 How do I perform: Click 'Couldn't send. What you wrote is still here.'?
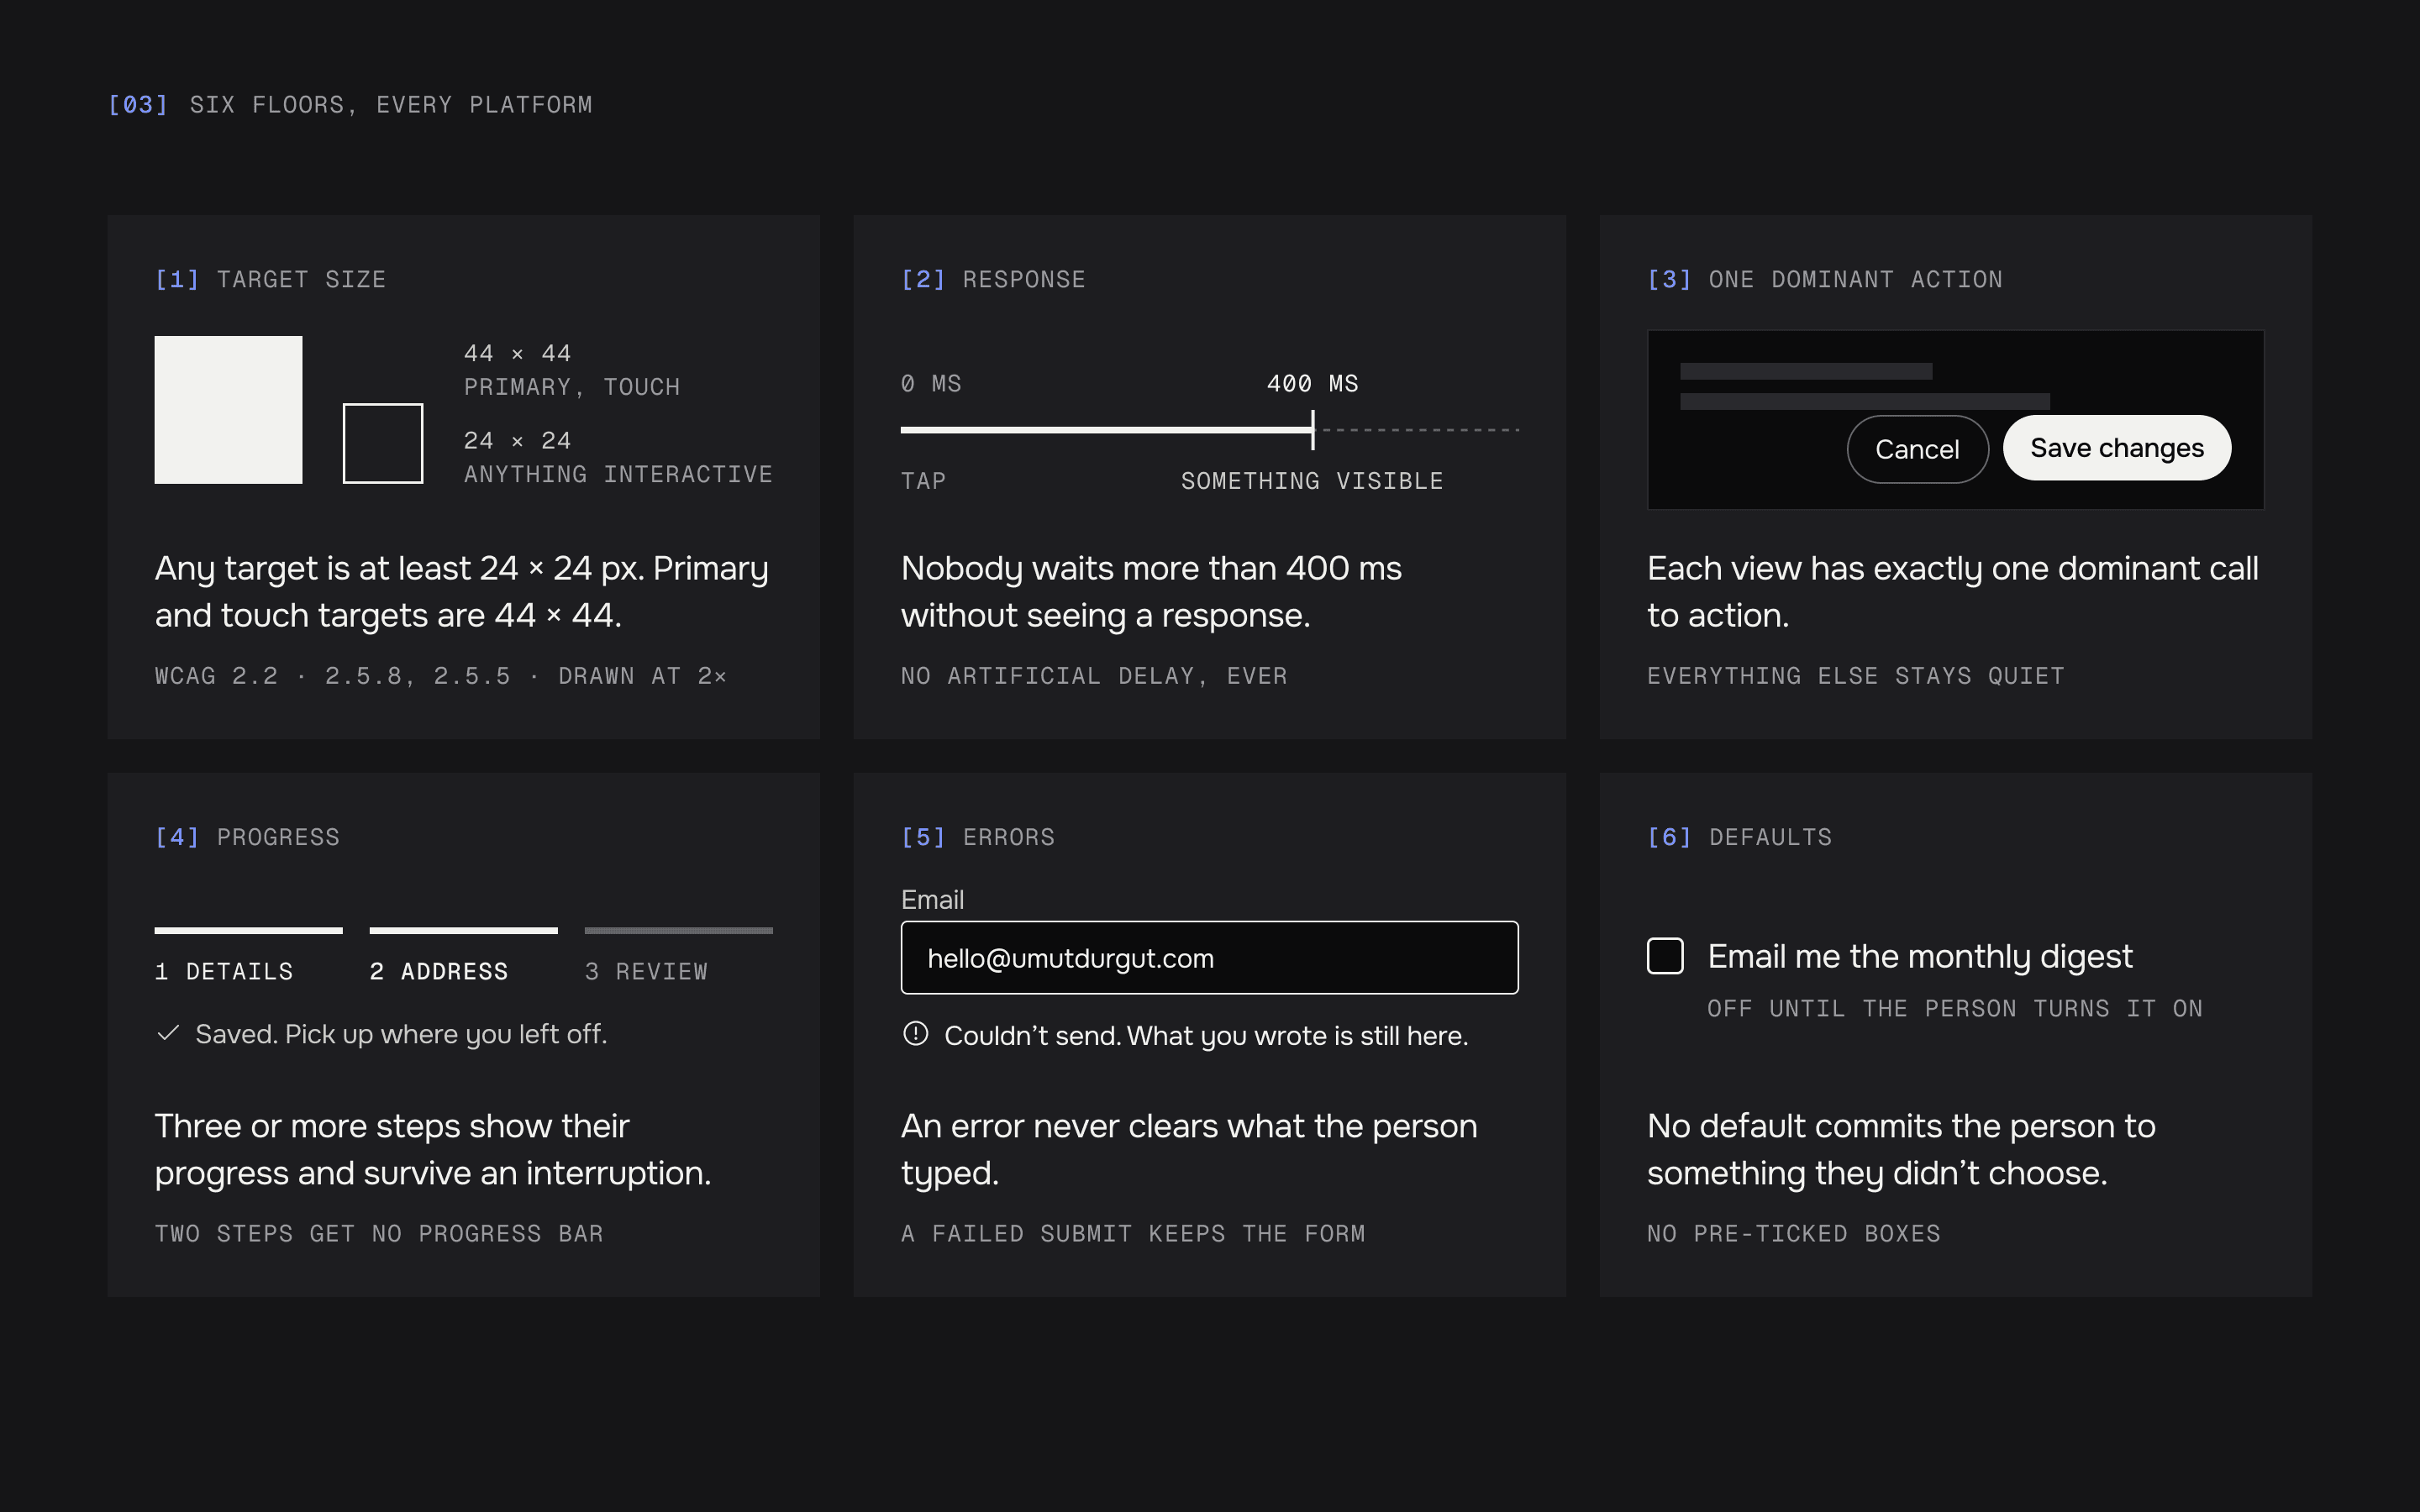point(1206,1036)
